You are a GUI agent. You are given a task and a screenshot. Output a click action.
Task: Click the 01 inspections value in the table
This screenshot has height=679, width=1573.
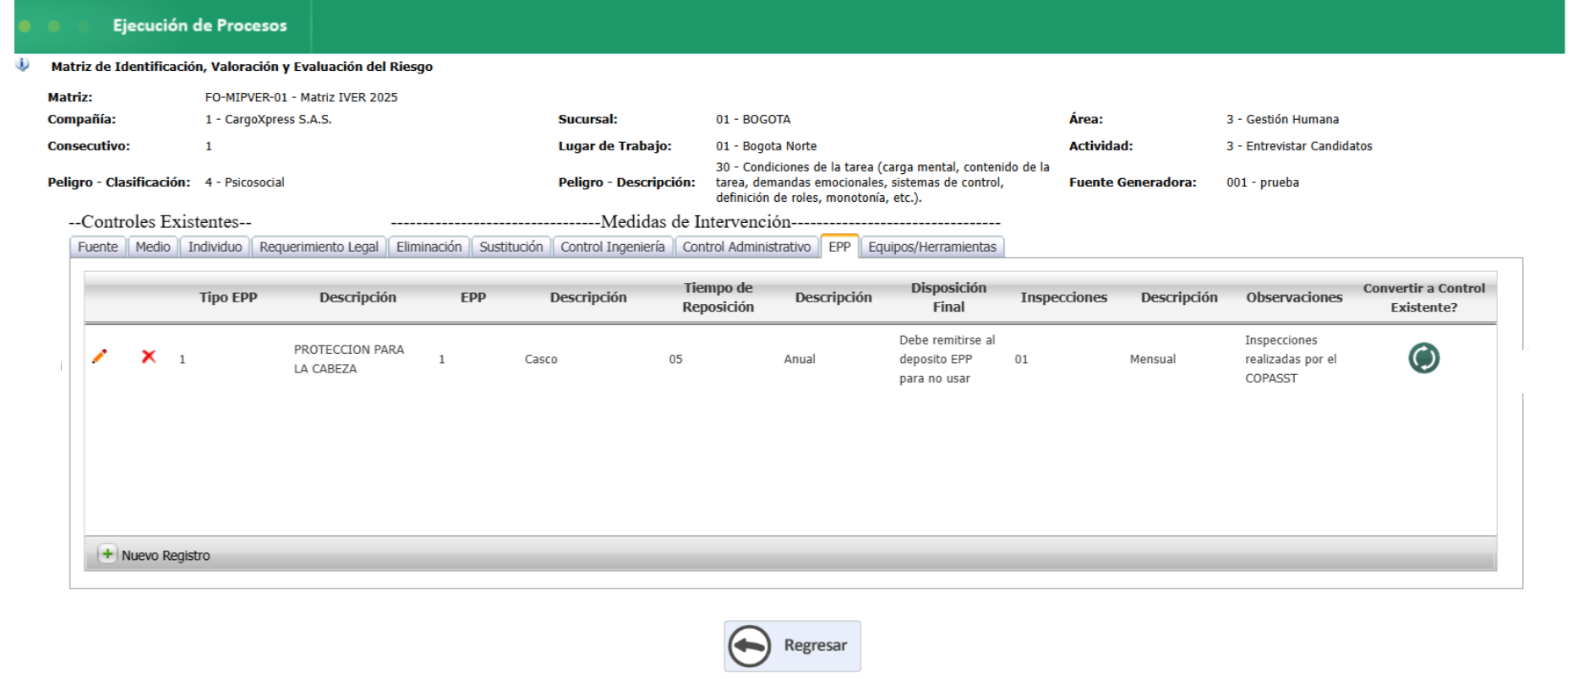coord(1021,359)
